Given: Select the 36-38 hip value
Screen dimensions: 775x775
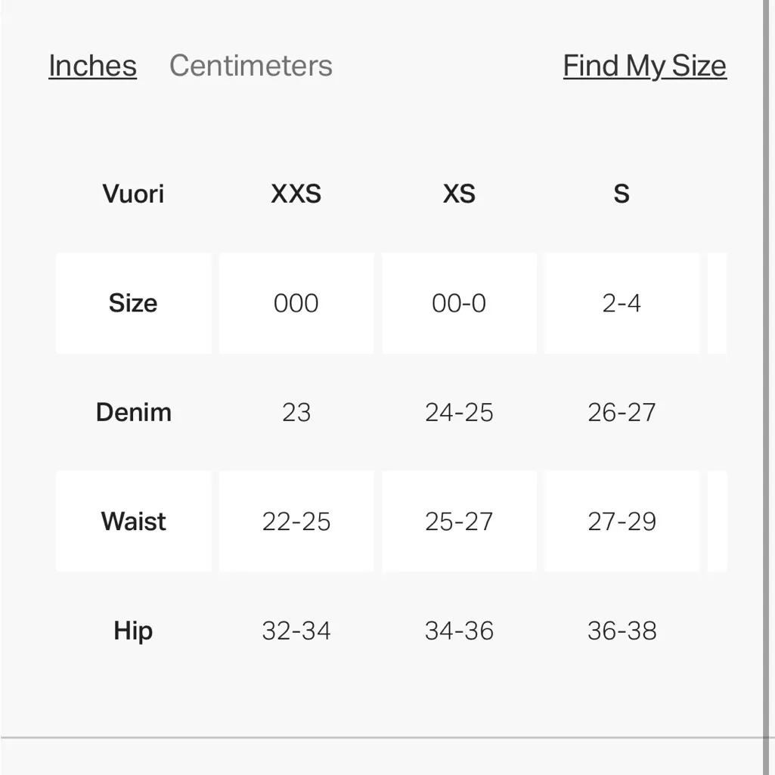Looking at the screenshot, I should 622,631.
